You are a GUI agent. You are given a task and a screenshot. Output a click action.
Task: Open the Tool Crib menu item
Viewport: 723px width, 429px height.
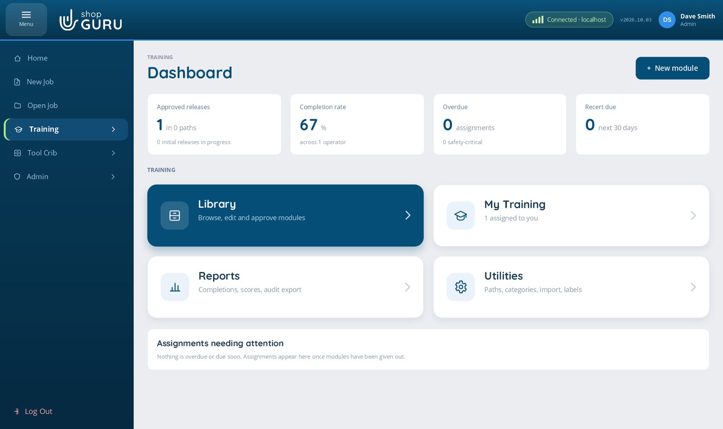point(66,153)
